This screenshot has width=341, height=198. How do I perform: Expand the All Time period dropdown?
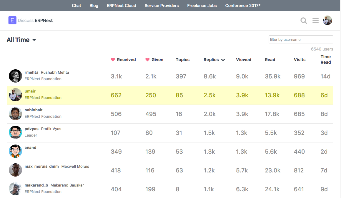(21, 40)
